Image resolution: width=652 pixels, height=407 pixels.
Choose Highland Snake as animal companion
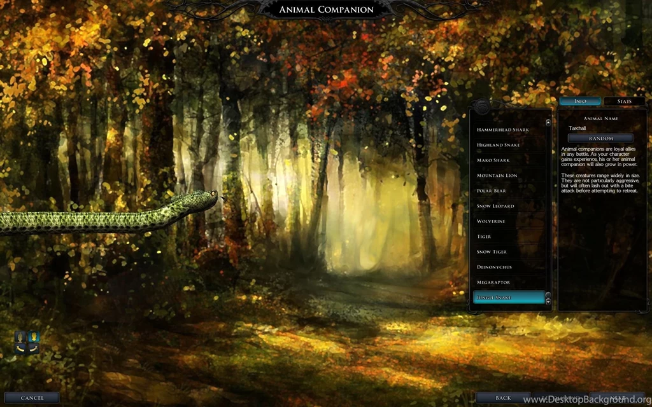499,145
